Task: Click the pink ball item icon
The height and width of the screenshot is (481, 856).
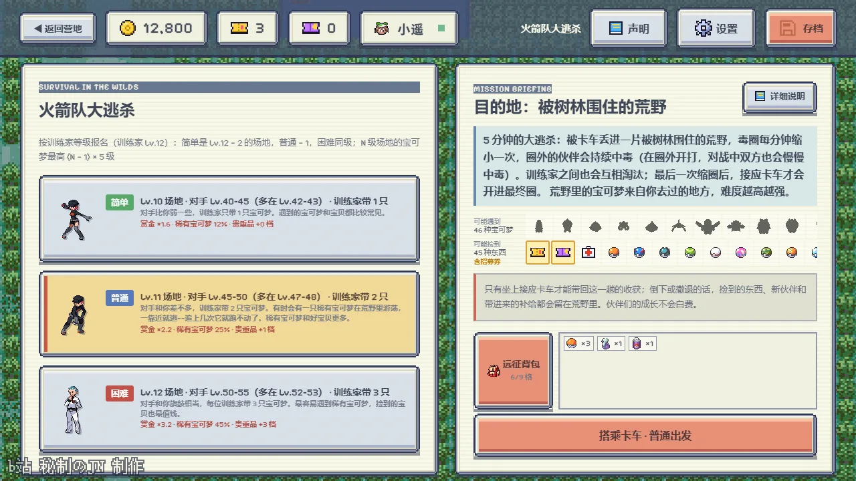Action: pos(741,253)
